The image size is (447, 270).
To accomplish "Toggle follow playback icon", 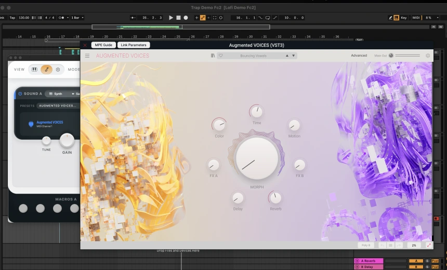I will [133, 18].
